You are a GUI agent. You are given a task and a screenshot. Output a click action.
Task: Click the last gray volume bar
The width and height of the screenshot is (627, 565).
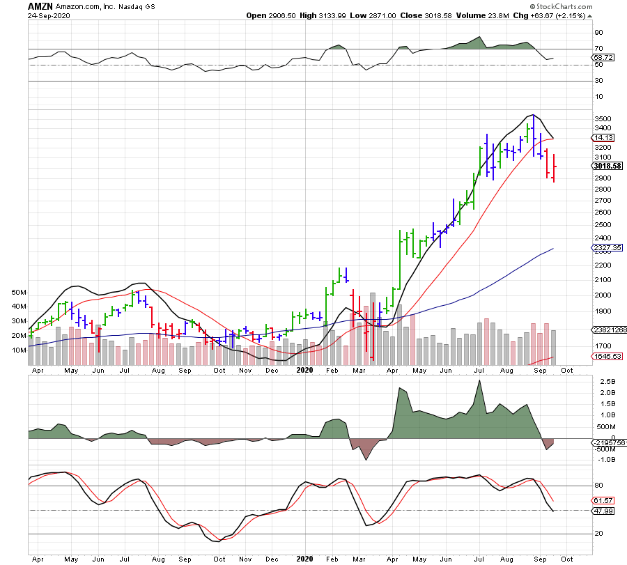point(554,348)
